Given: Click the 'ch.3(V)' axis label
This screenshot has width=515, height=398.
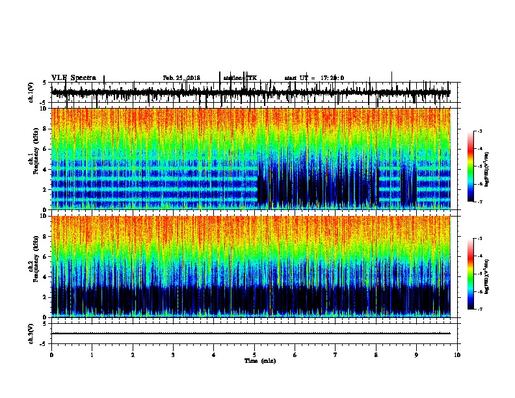Looking at the screenshot, I should pos(31,334).
